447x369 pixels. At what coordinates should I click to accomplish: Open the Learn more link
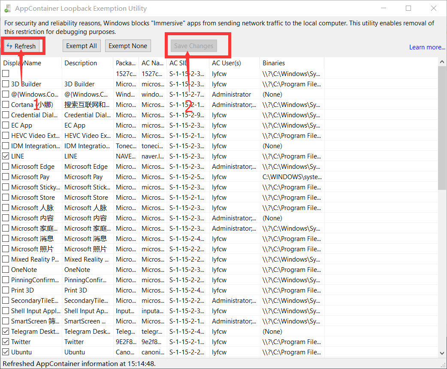(427, 47)
